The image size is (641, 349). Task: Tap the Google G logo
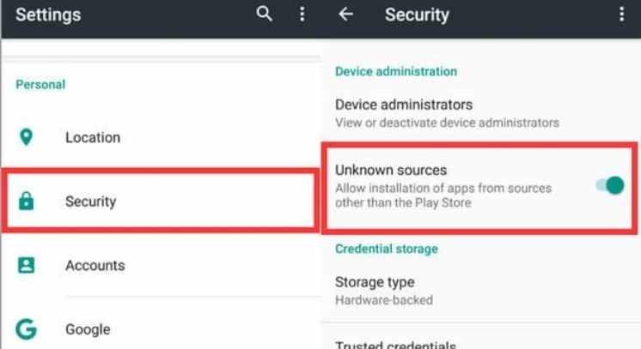26,329
